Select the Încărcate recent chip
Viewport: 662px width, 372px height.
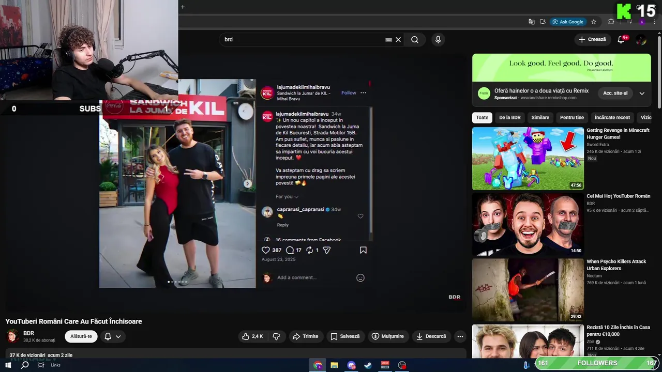(612, 117)
